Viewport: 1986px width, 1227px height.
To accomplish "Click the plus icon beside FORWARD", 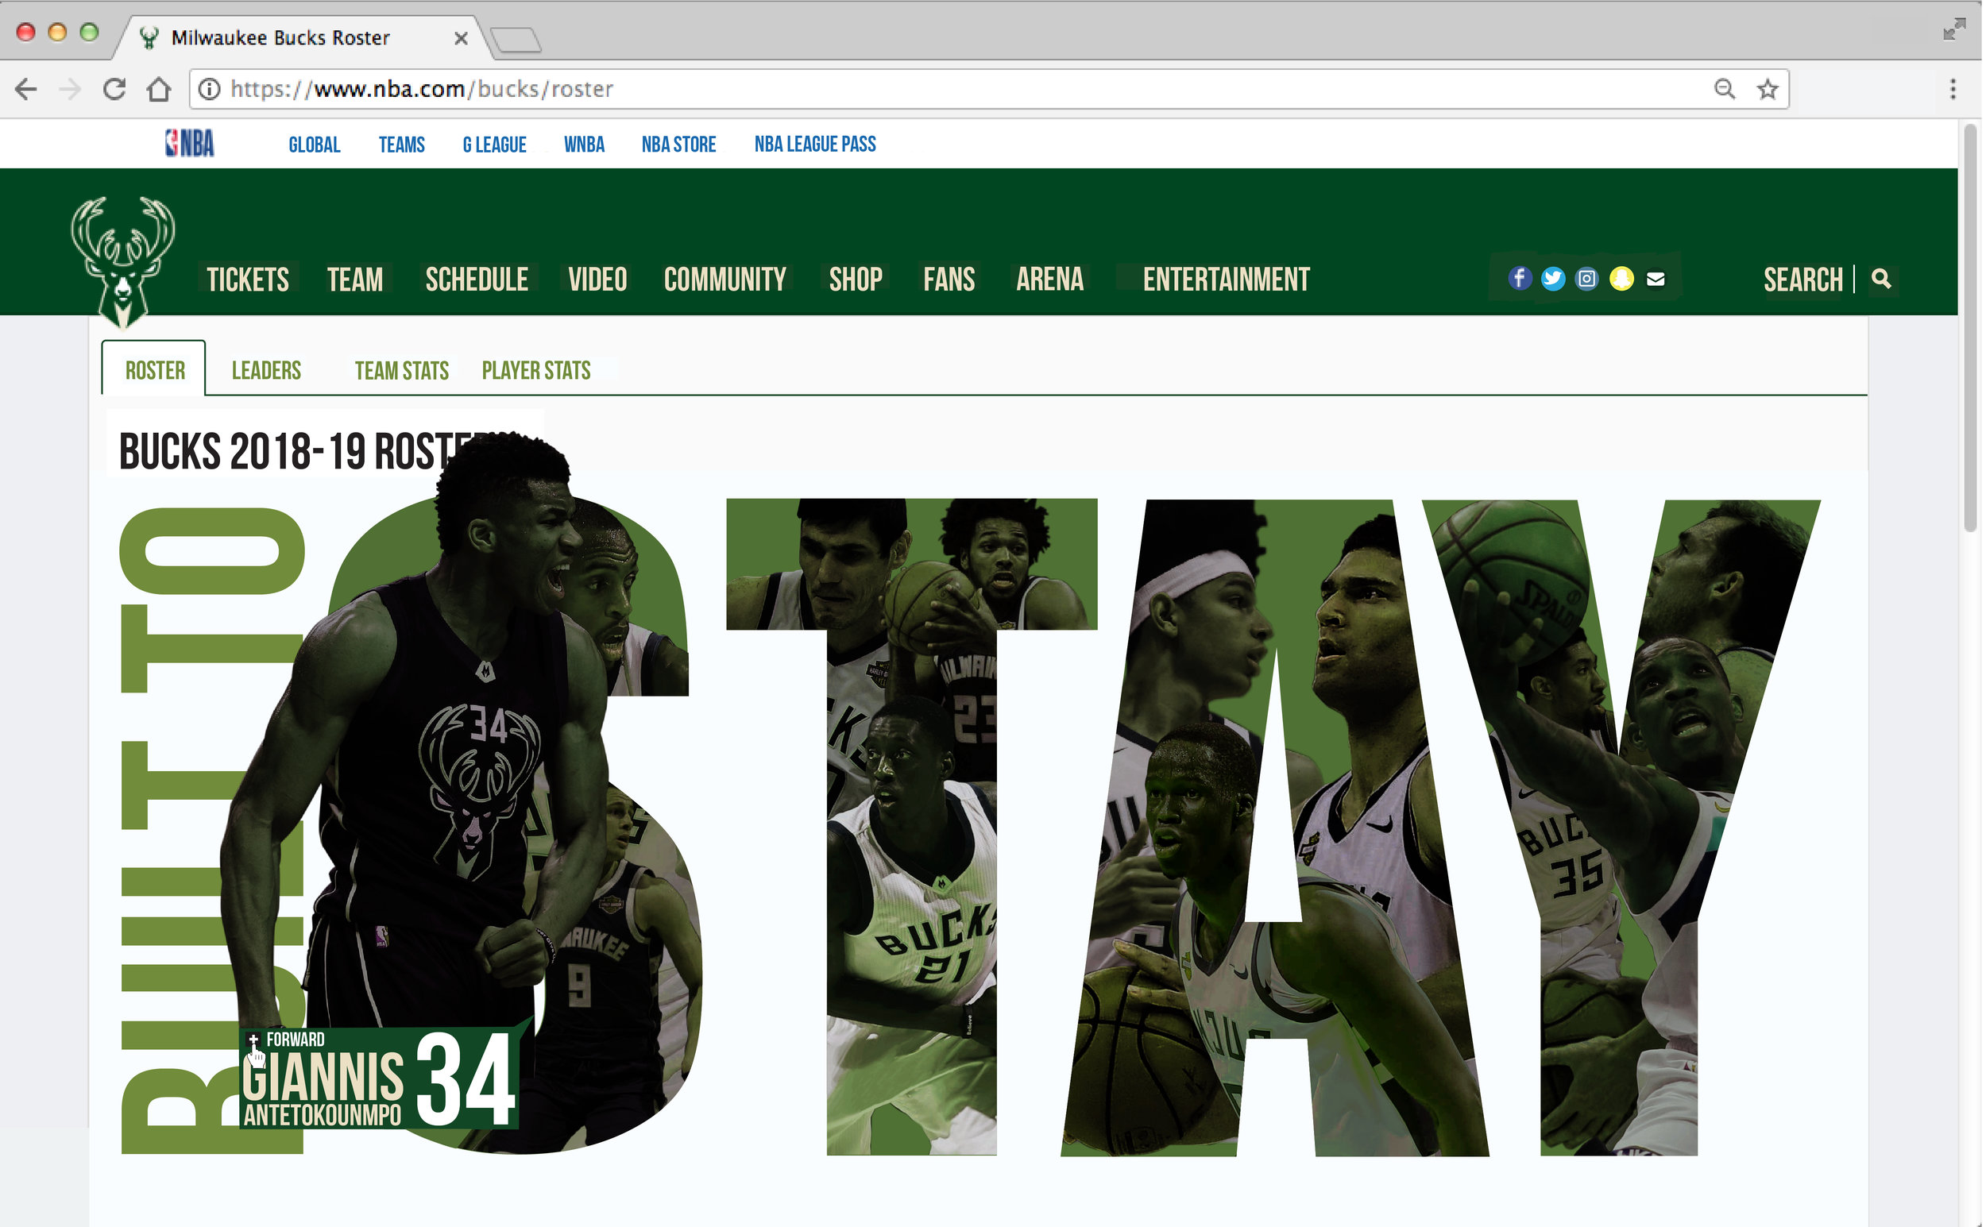I will 253,1040.
